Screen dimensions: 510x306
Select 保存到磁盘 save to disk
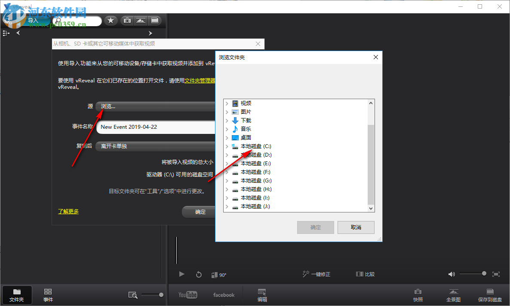[490, 295]
